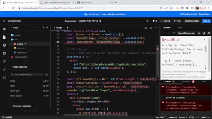212x119 pixels.
Task: Click the gear icon next to likes
Action: pyautogui.click(x=147, y=21)
